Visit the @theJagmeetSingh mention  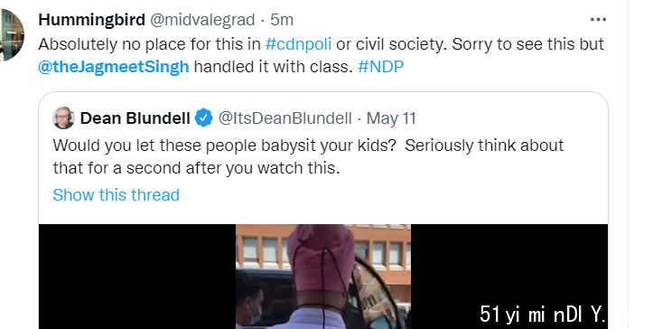tap(114, 67)
